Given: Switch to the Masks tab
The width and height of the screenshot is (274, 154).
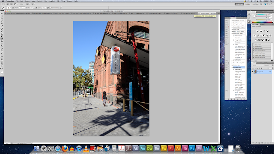Looking at the screenshot, I should pyautogui.click(x=262, y=24).
